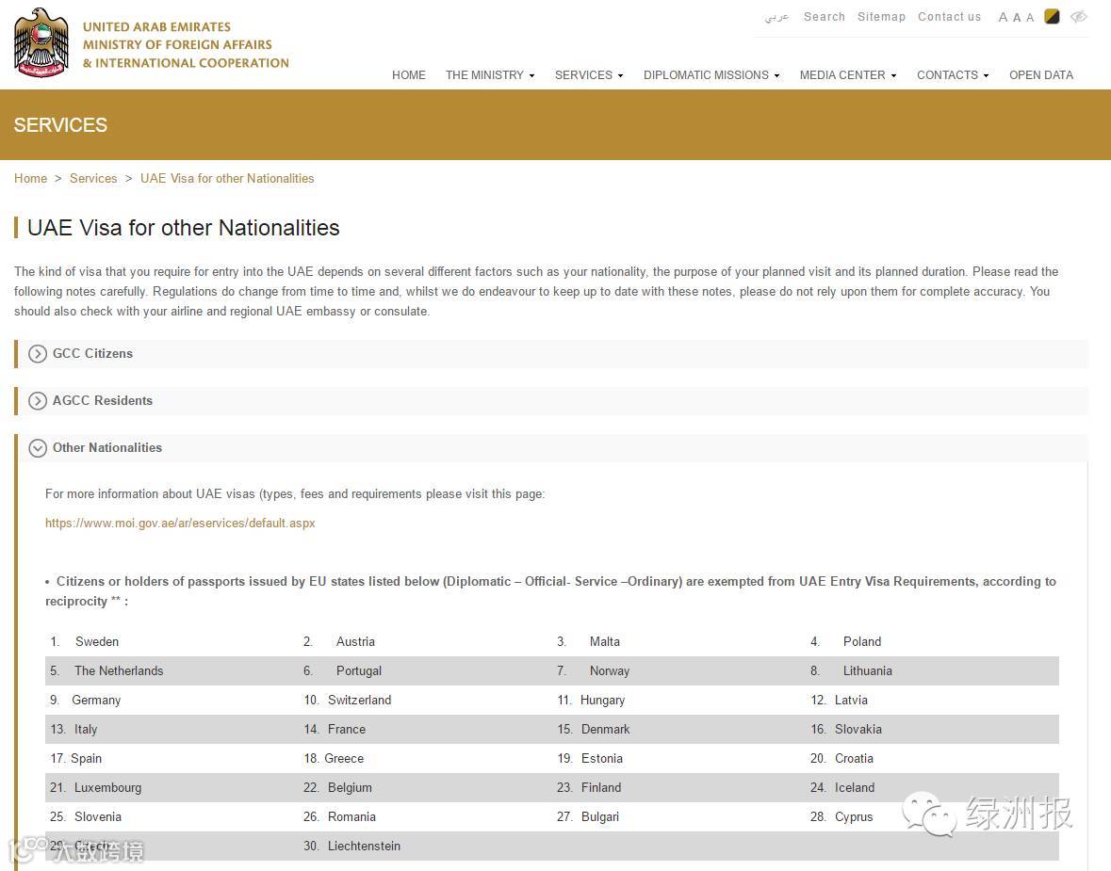The width and height of the screenshot is (1111, 871).
Task: Click Home in the breadcrumb
Action: (30, 179)
